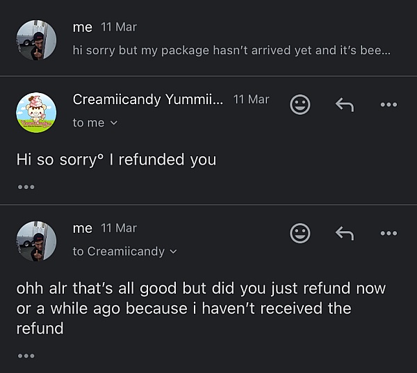Click the 11 Mar date on Creamiicandy's message

[251, 99]
